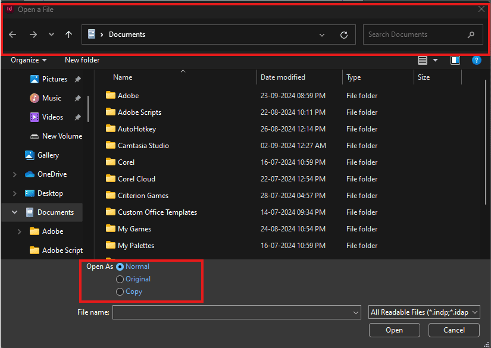Click the navigation pane scrollbar
Screen dimensions: 491x348
click(88, 109)
